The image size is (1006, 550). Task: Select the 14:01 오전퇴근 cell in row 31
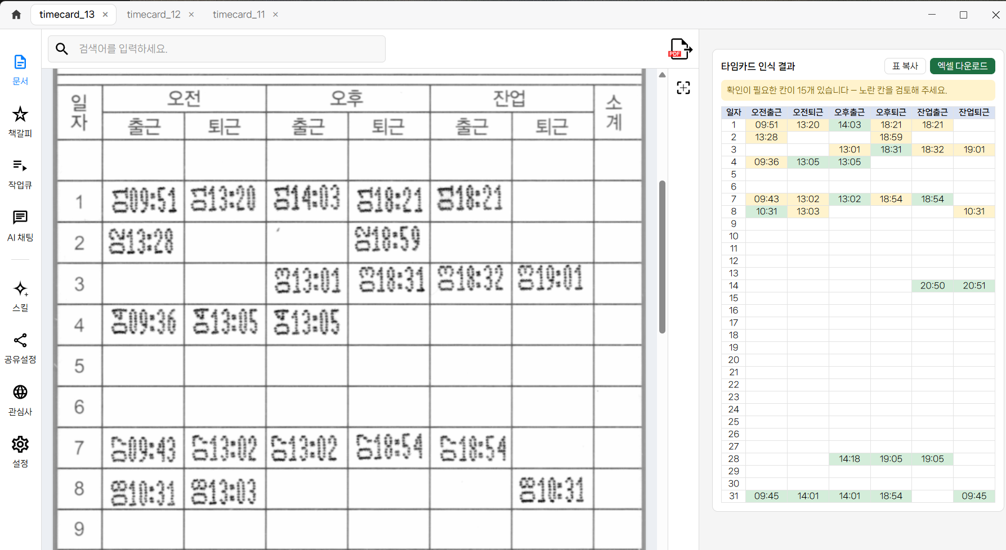click(x=808, y=496)
